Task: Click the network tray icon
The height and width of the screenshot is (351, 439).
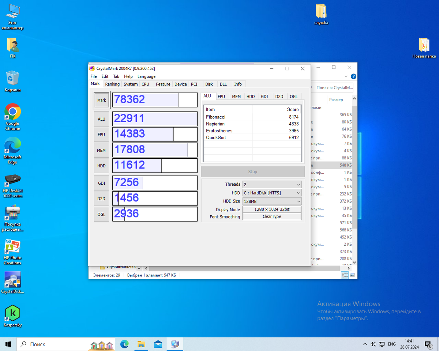Action: pyautogui.click(x=382, y=344)
